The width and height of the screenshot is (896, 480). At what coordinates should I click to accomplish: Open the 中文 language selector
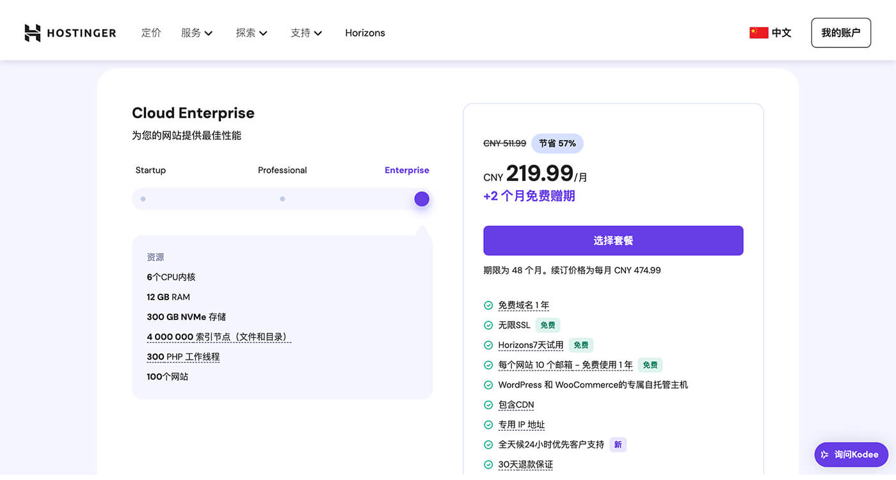pyautogui.click(x=771, y=33)
